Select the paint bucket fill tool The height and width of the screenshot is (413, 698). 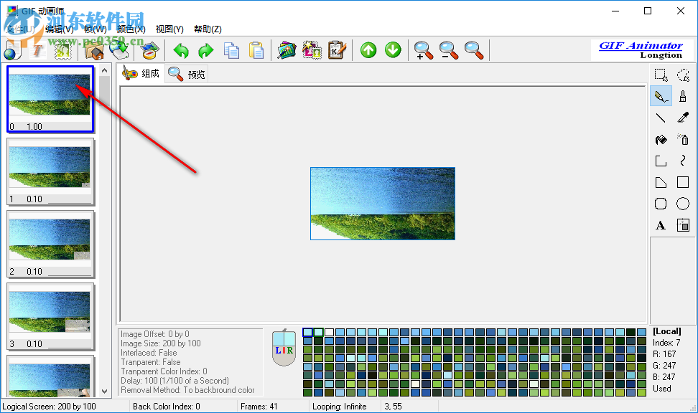[x=661, y=140]
